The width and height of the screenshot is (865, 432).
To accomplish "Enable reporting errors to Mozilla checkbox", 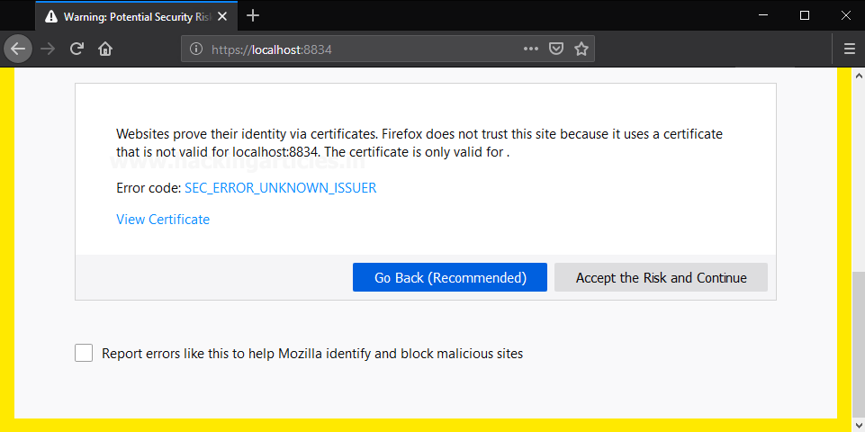I will 84,353.
